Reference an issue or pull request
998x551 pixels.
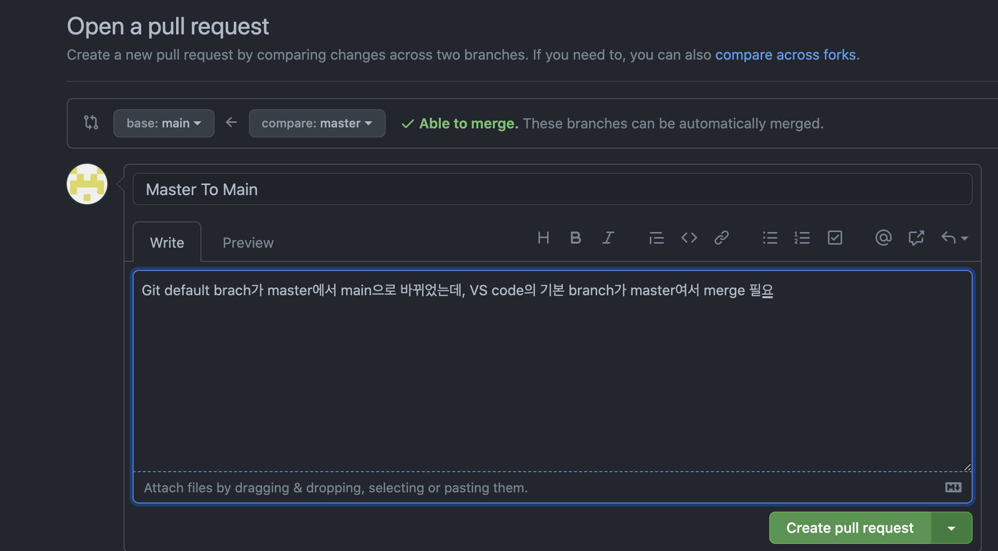(x=916, y=238)
